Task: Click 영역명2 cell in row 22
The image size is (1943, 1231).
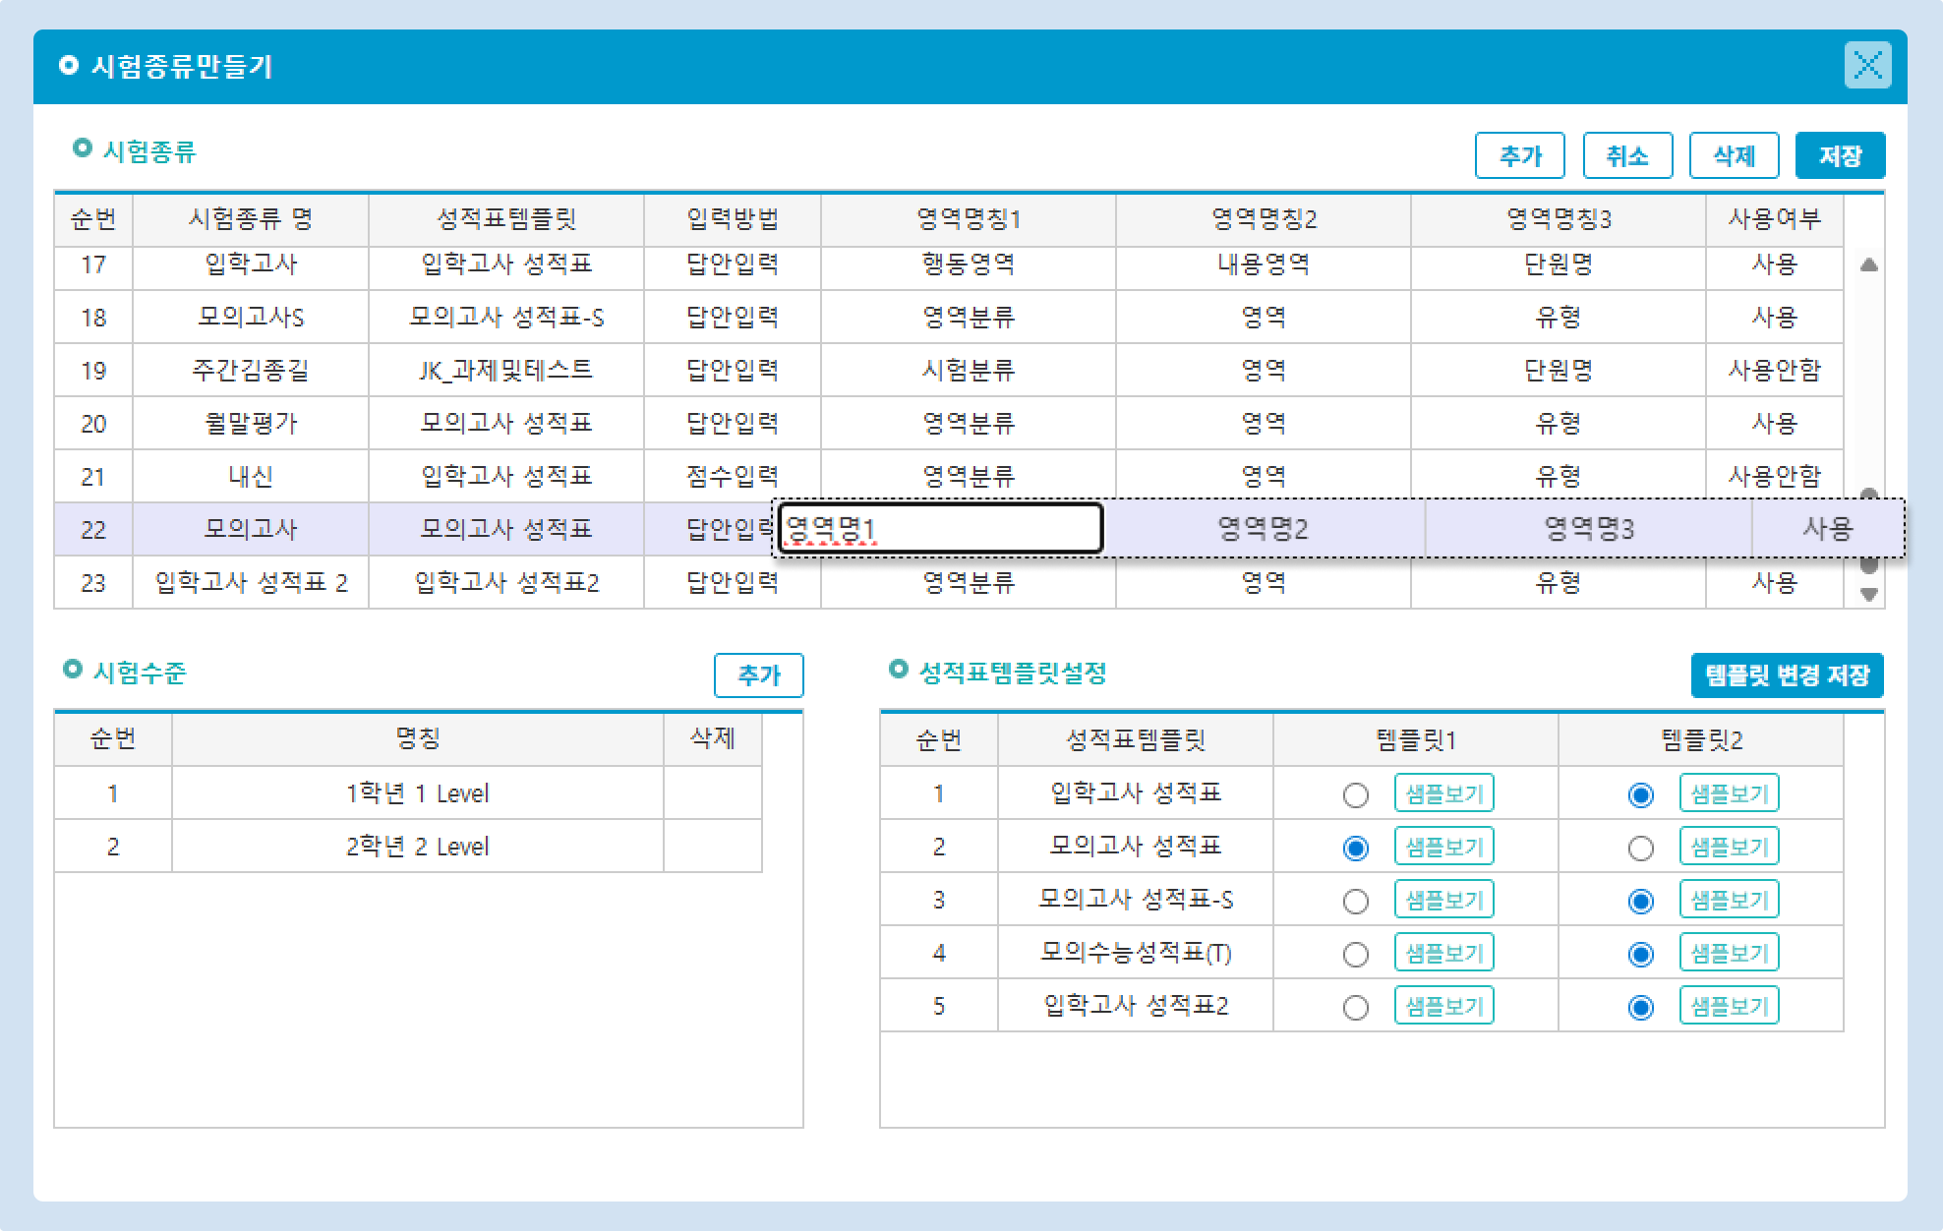Action: [1263, 529]
